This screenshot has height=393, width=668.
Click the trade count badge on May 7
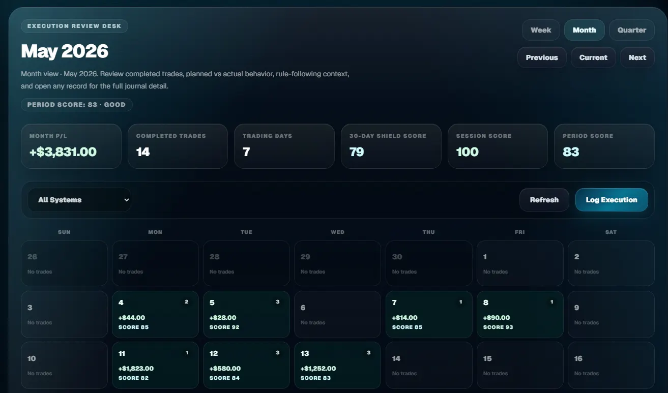click(460, 302)
